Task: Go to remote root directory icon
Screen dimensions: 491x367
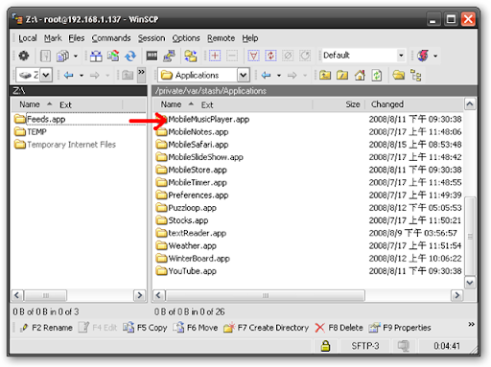Action: point(342,76)
